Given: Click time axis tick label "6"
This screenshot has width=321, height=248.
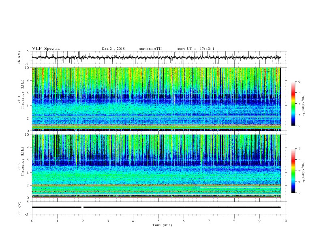Looking at the screenshot, I should pos(184,221).
